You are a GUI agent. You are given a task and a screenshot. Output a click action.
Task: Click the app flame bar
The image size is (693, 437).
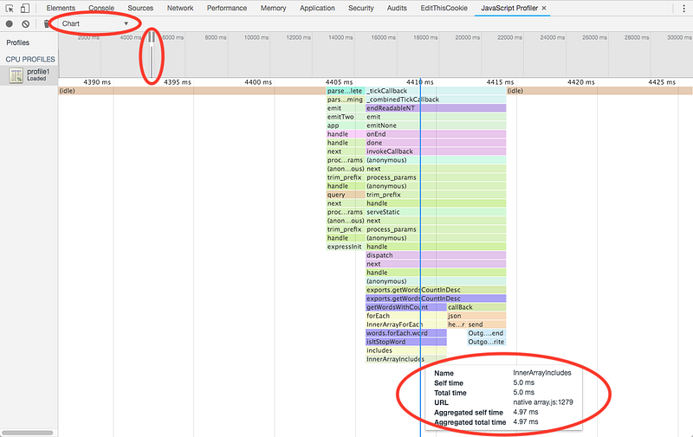coord(346,125)
